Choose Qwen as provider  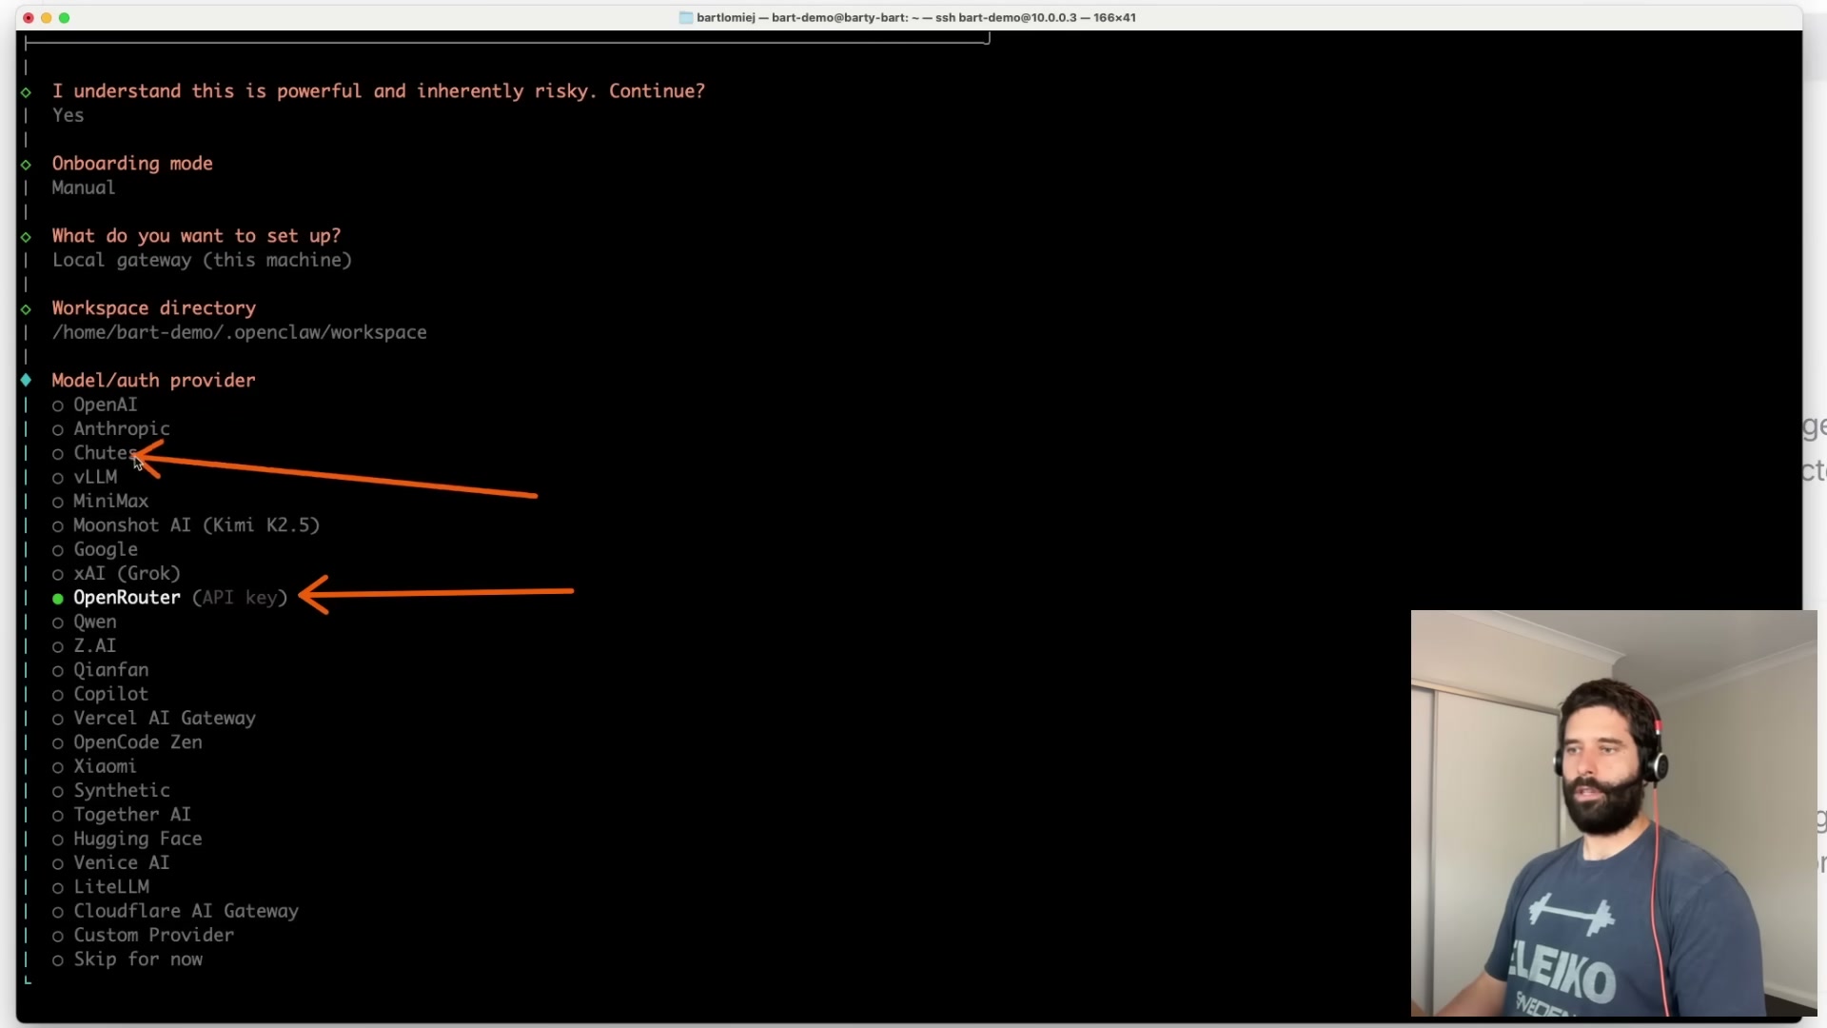pyautogui.click(x=85, y=622)
